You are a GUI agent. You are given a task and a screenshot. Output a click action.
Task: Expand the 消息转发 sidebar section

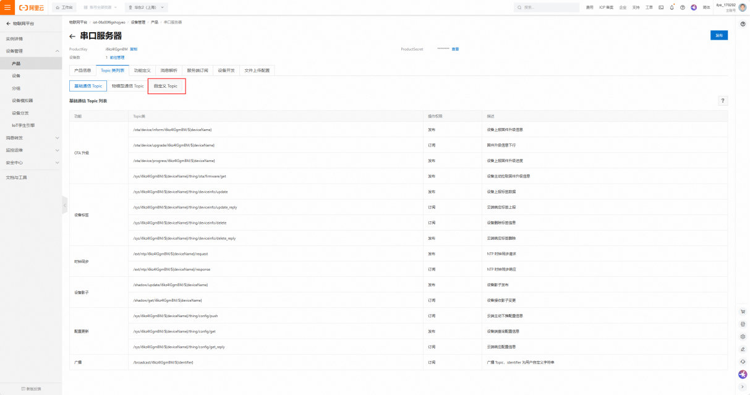point(58,138)
